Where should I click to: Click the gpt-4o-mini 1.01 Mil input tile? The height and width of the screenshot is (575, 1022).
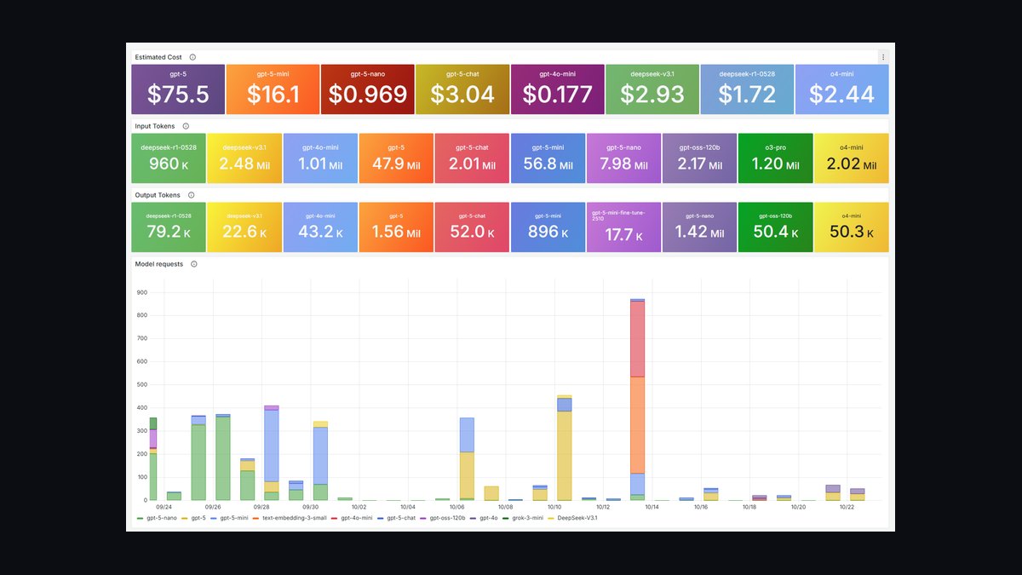click(320, 158)
